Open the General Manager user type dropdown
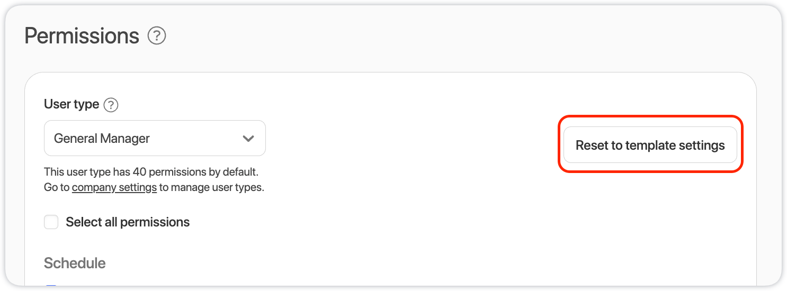This screenshot has height=291, width=787. coord(155,139)
